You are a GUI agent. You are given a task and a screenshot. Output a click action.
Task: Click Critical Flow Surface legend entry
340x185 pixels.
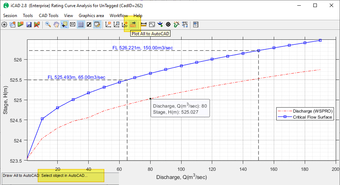[312, 117]
